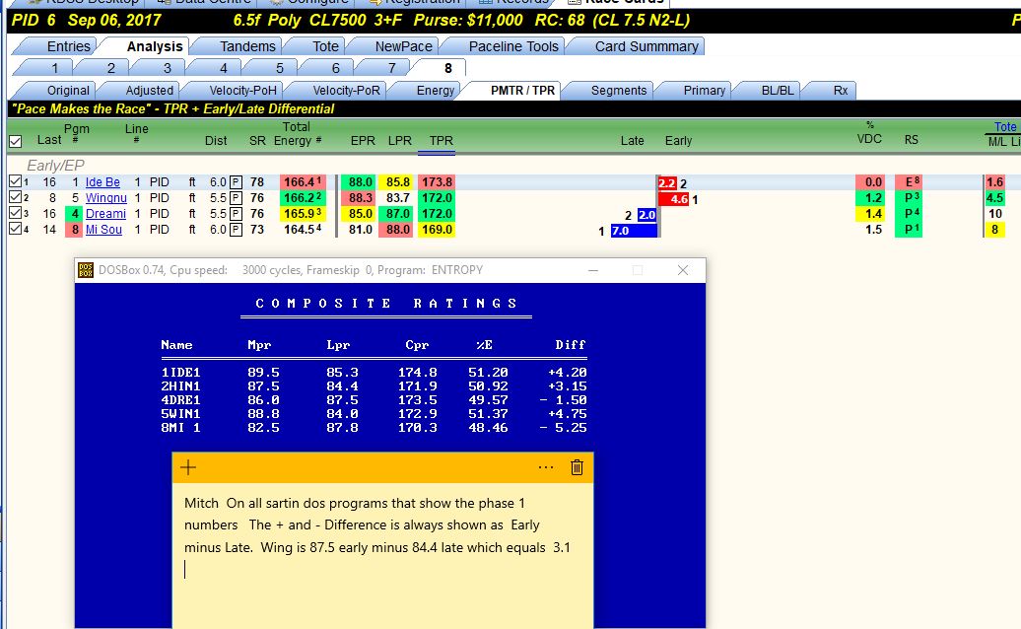Viewport: 1021px width, 629px height.
Task: Click the red 2.2 Early bar for Ide Be
Action: [668, 183]
